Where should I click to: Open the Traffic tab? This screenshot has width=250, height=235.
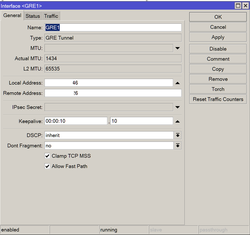coord(51,16)
